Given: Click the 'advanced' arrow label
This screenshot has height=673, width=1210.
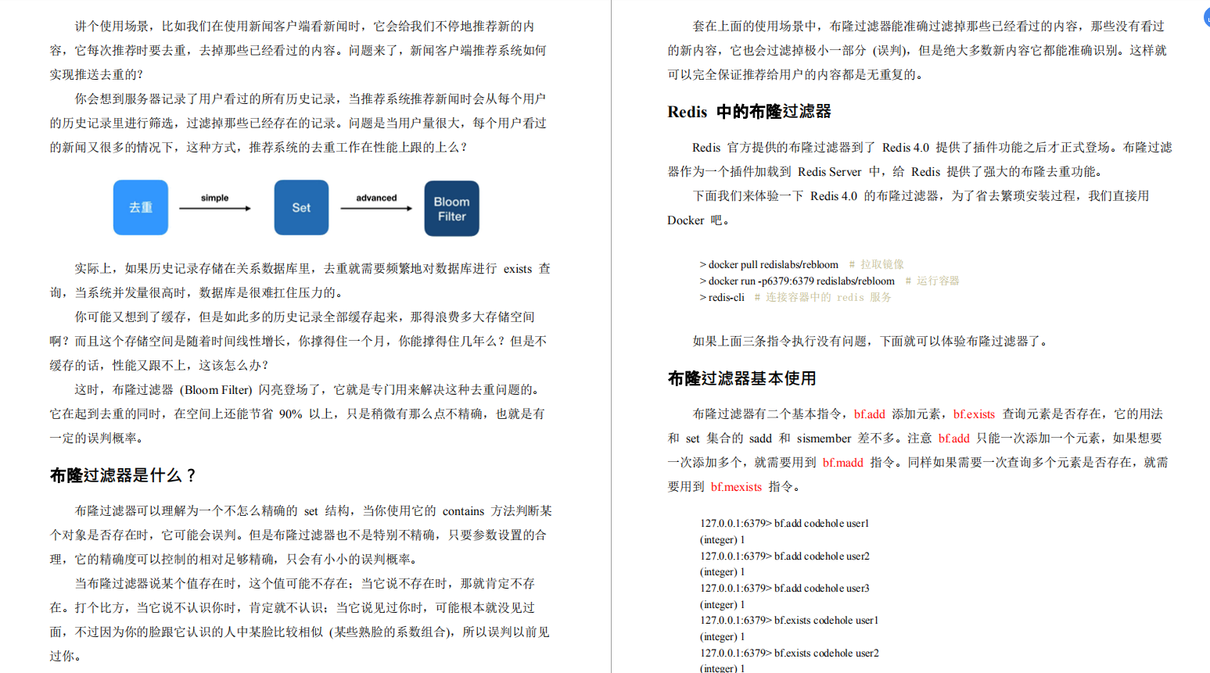Looking at the screenshot, I should tap(376, 198).
